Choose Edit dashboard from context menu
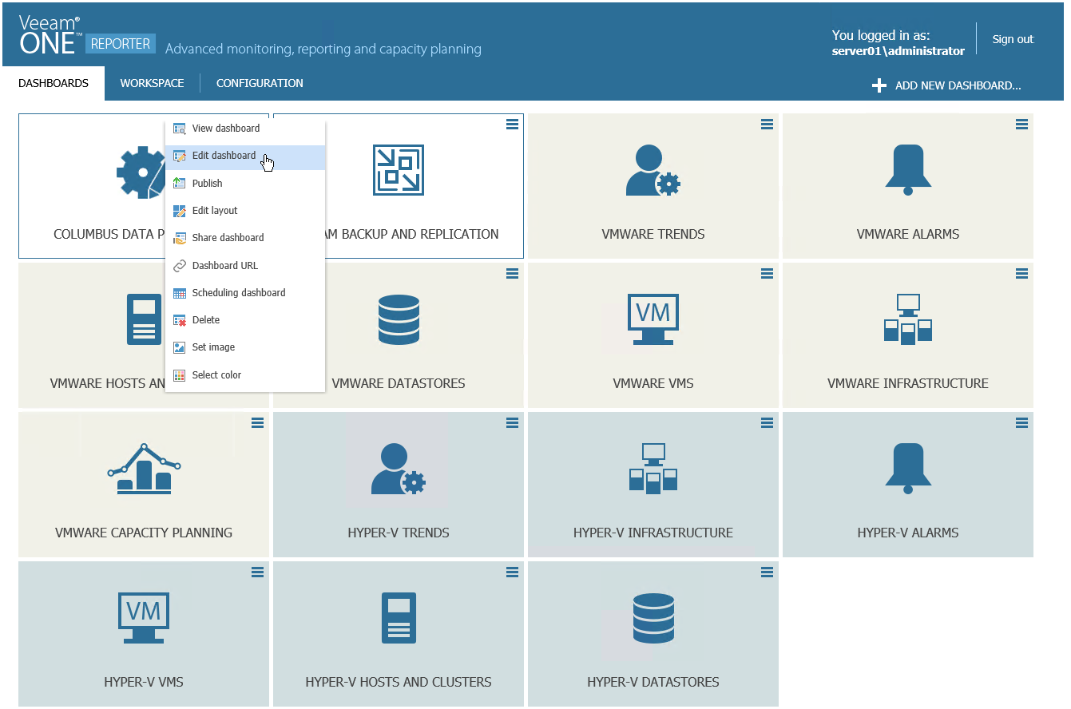Viewport: 1071px width, 709px height. 245,156
